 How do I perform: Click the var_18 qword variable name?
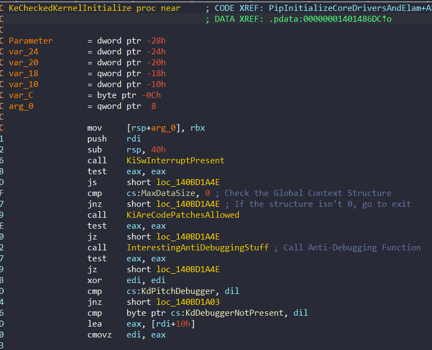pyautogui.click(x=23, y=73)
